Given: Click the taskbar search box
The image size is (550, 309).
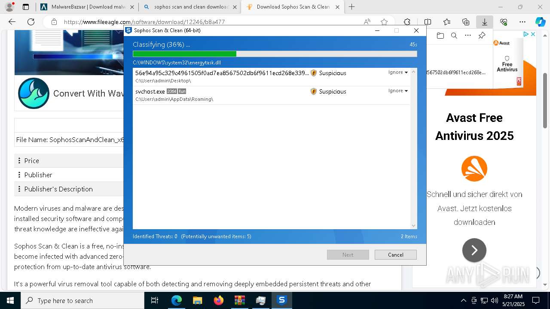Looking at the screenshot, I should point(82,300).
